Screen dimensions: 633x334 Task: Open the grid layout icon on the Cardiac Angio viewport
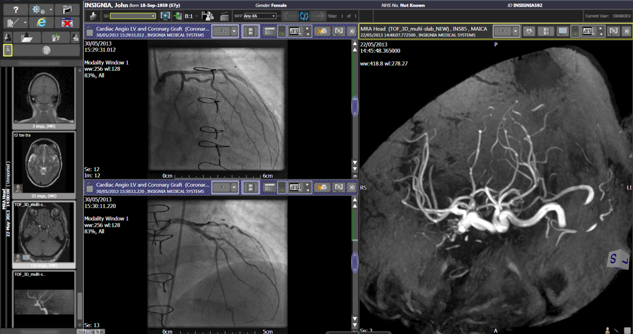click(x=269, y=31)
